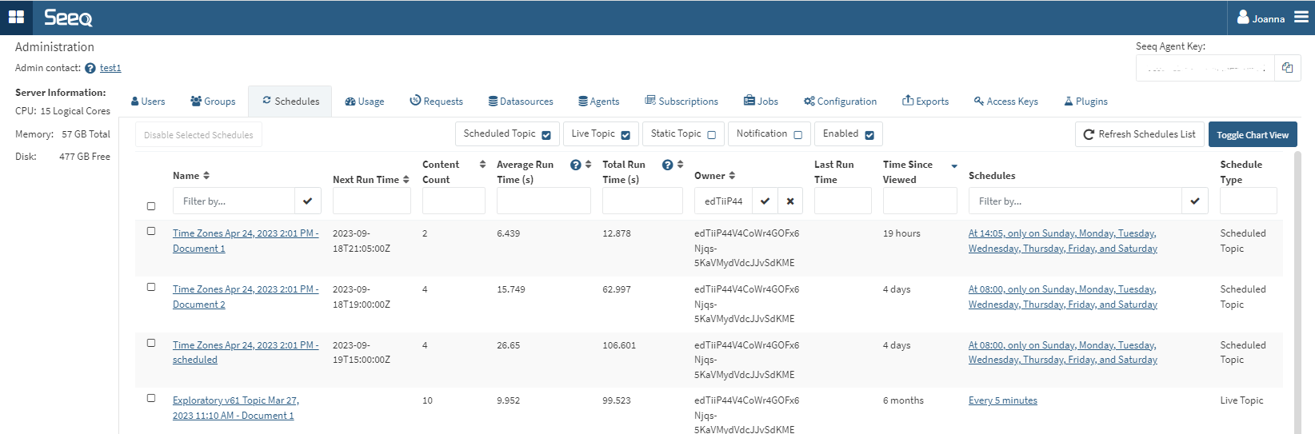
Task: Click the Admin contact help icon
Action: [90, 69]
